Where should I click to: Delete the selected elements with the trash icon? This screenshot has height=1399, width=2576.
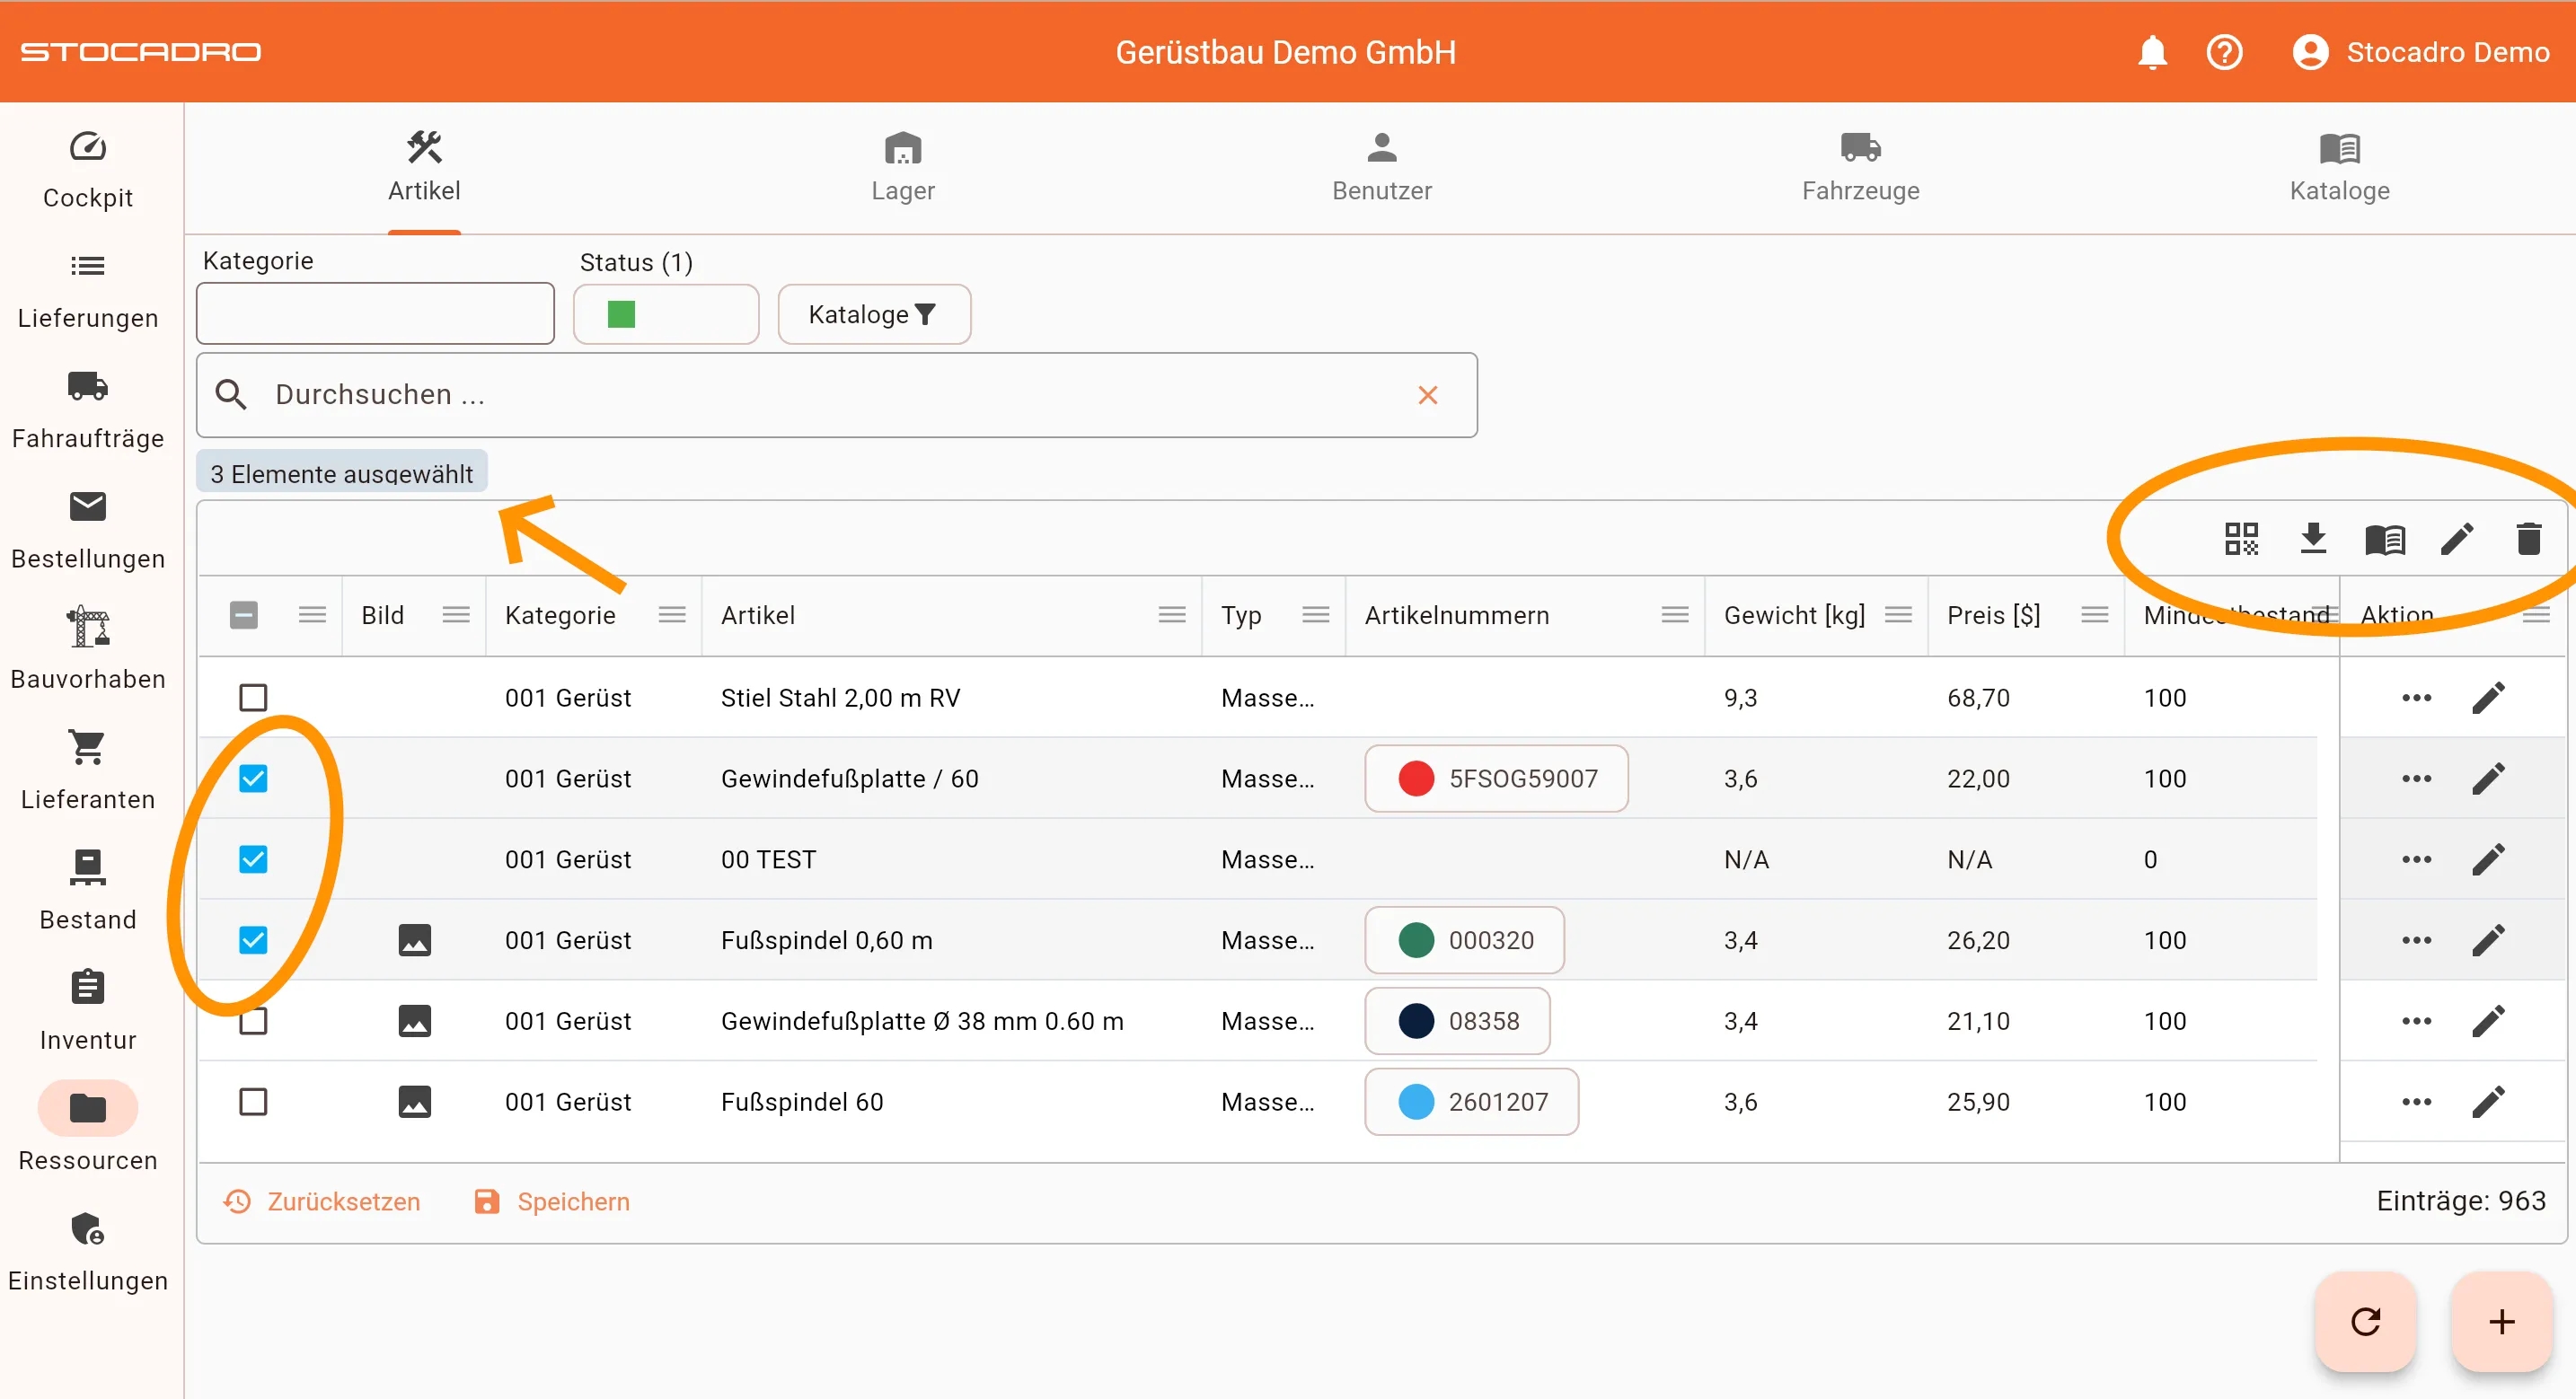coord(2528,539)
